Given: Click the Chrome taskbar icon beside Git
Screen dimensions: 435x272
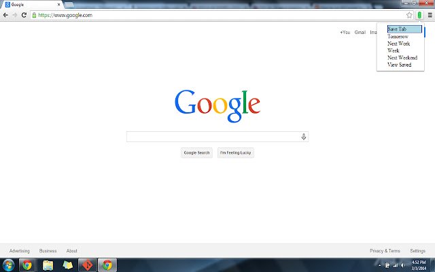Looking at the screenshot, I should (107, 265).
